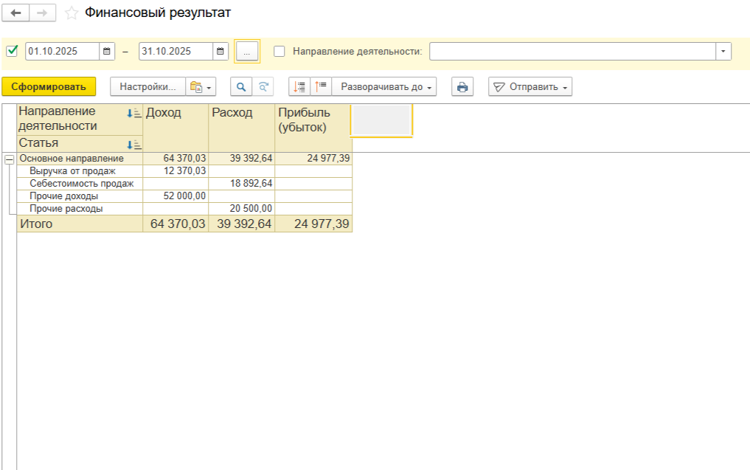Click the forward navigation arrow
This screenshot has height=470, width=750.
point(42,13)
